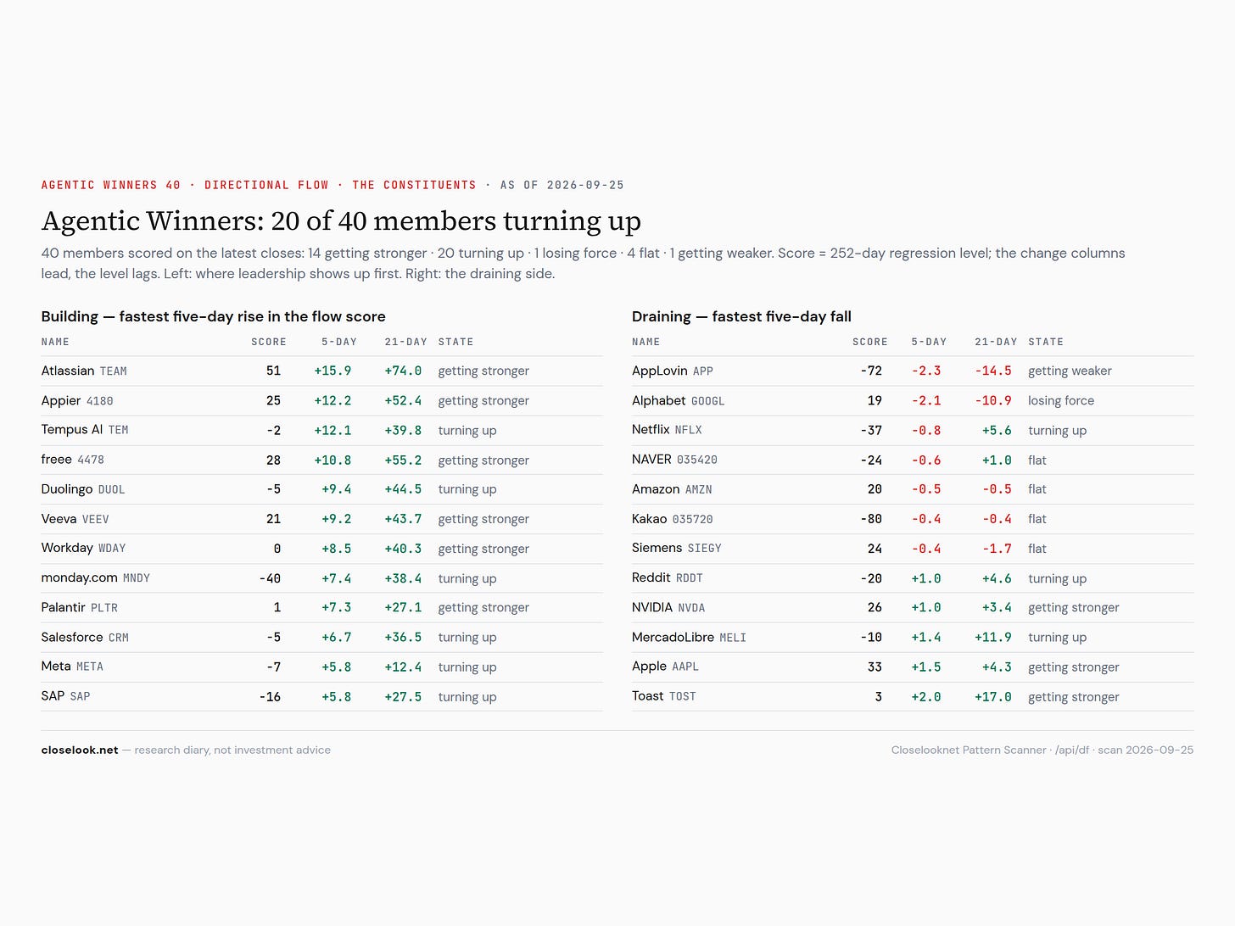This screenshot has width=1235, height=926.
Task: Click the 5-DAY header in the Draining table
Action: tap(929, 342)
